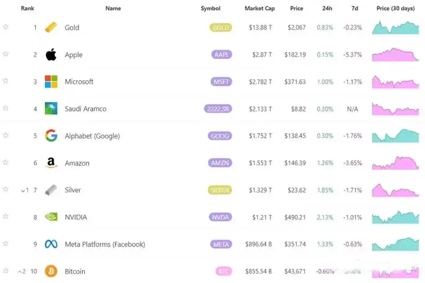Click the Microsoft logo icon
Viewport: 425px width, 283px height.
51,82
